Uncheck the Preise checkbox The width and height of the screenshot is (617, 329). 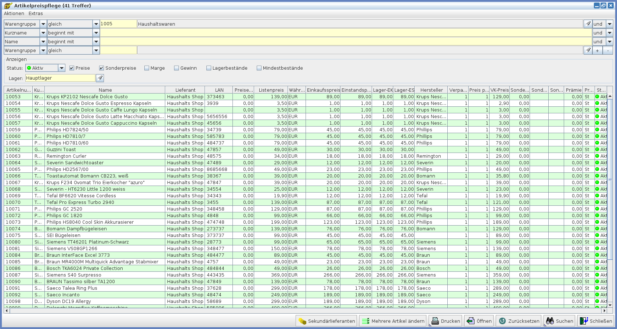pos(72,68)
